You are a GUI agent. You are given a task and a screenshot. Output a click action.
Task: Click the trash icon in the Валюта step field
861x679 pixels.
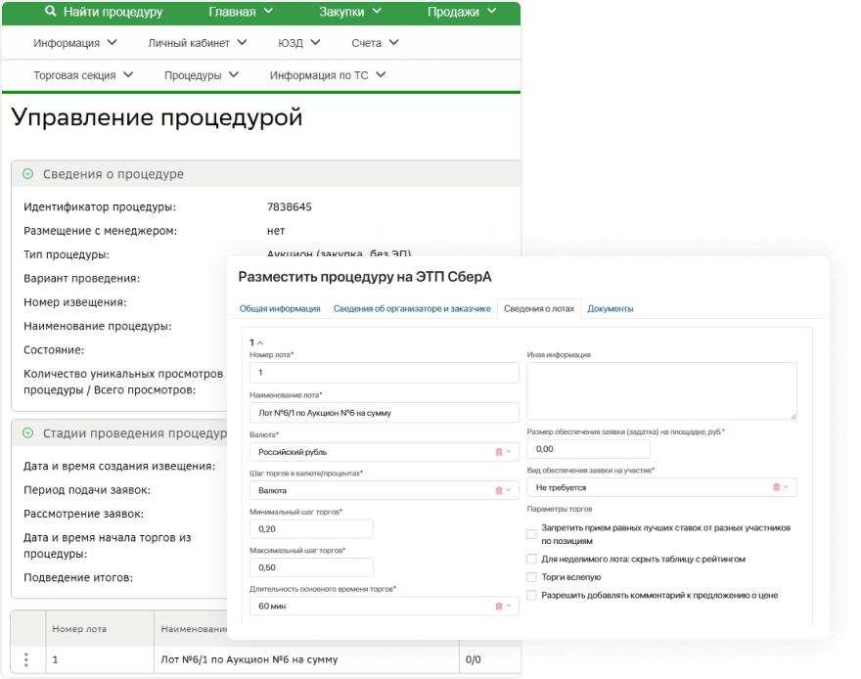click(499, 488)
